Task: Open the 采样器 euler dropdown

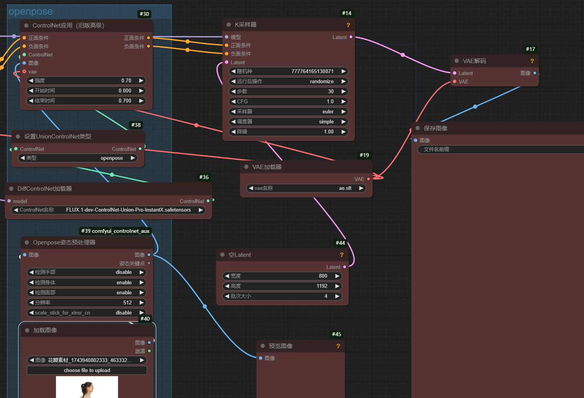Action: pos(289,111)
